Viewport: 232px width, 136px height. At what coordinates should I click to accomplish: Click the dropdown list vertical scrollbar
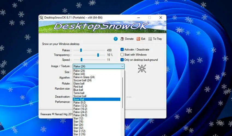tap(123, 93)
